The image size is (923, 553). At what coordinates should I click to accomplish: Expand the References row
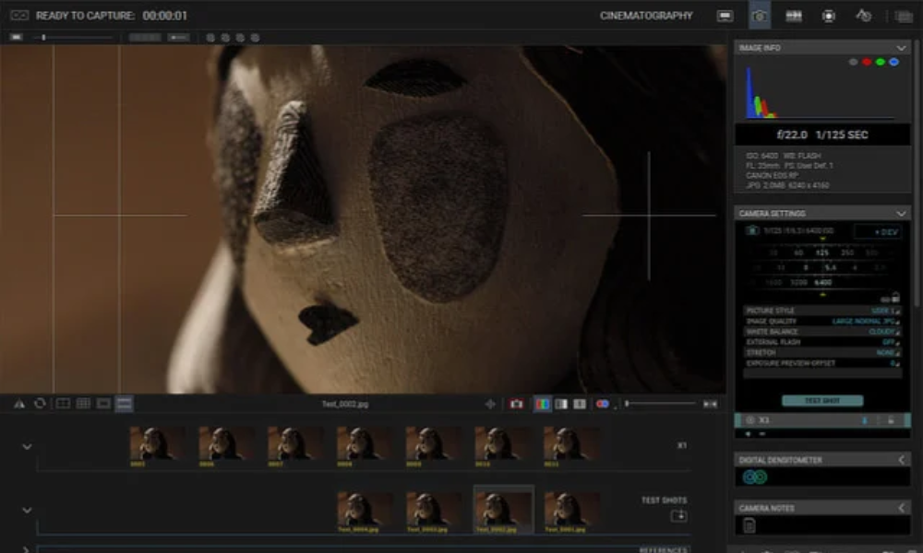(25, 549)
